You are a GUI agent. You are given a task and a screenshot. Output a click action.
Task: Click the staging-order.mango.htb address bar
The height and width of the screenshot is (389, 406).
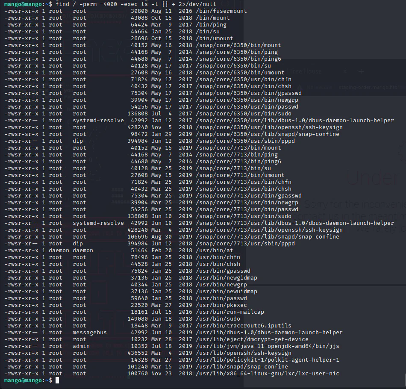point(372,87)
